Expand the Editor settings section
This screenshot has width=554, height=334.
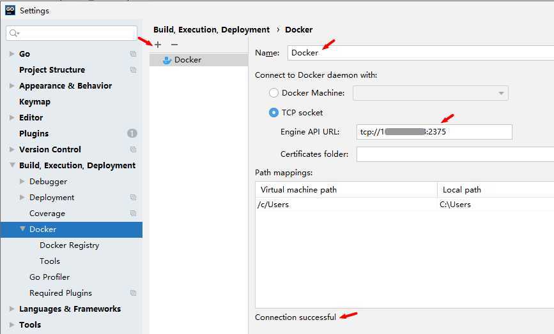[12, 117]
